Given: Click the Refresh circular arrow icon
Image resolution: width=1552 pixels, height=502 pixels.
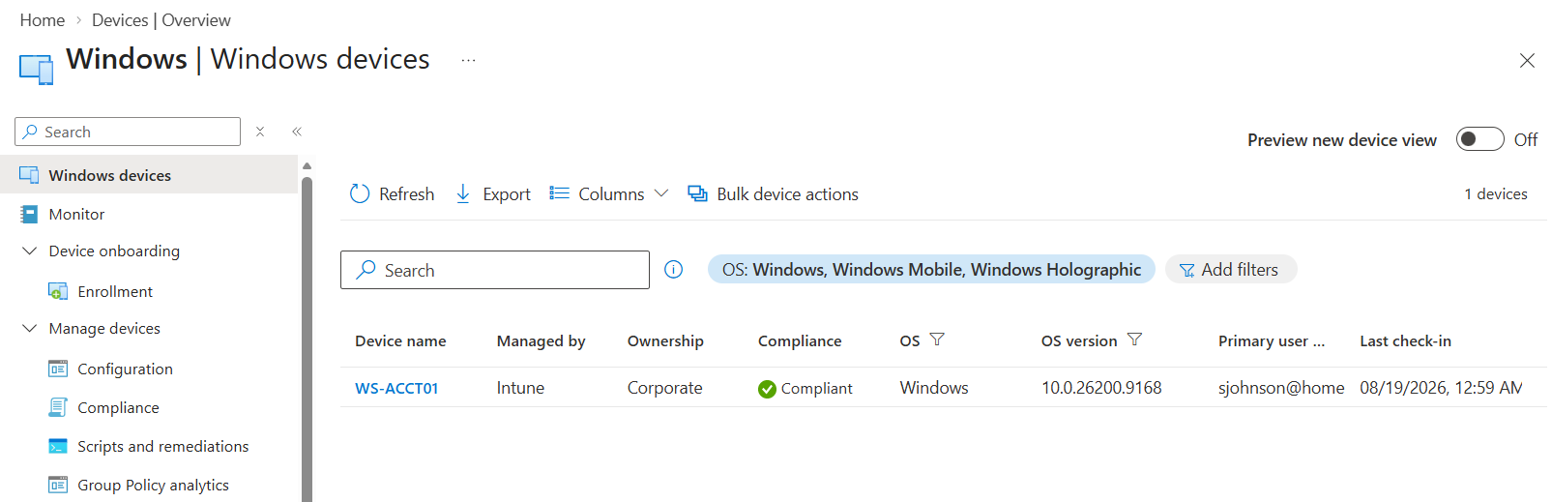Looking at the screenshot, I should point(360,193).
